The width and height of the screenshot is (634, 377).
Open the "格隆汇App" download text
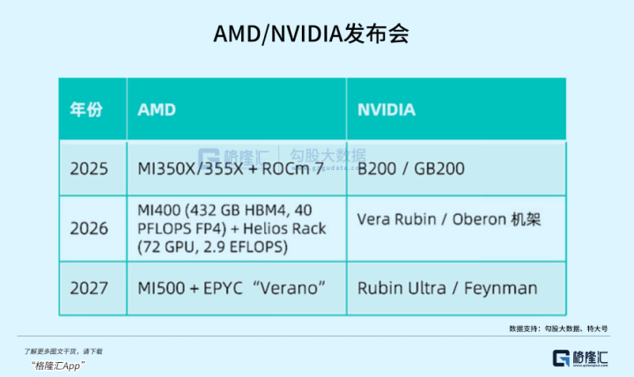[x=58, y=364]
